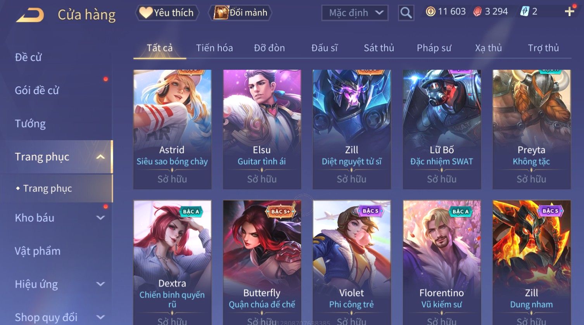
Task: Open the Mặc định sort dropdown
Action: pos(355,13)
